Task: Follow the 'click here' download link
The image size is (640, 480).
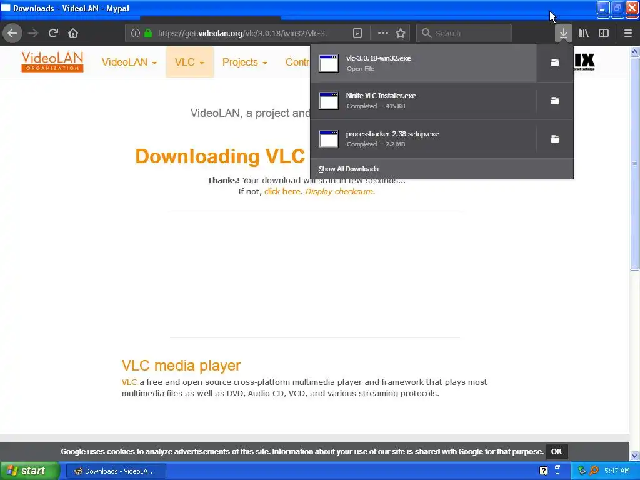Action: pos(282,191)
